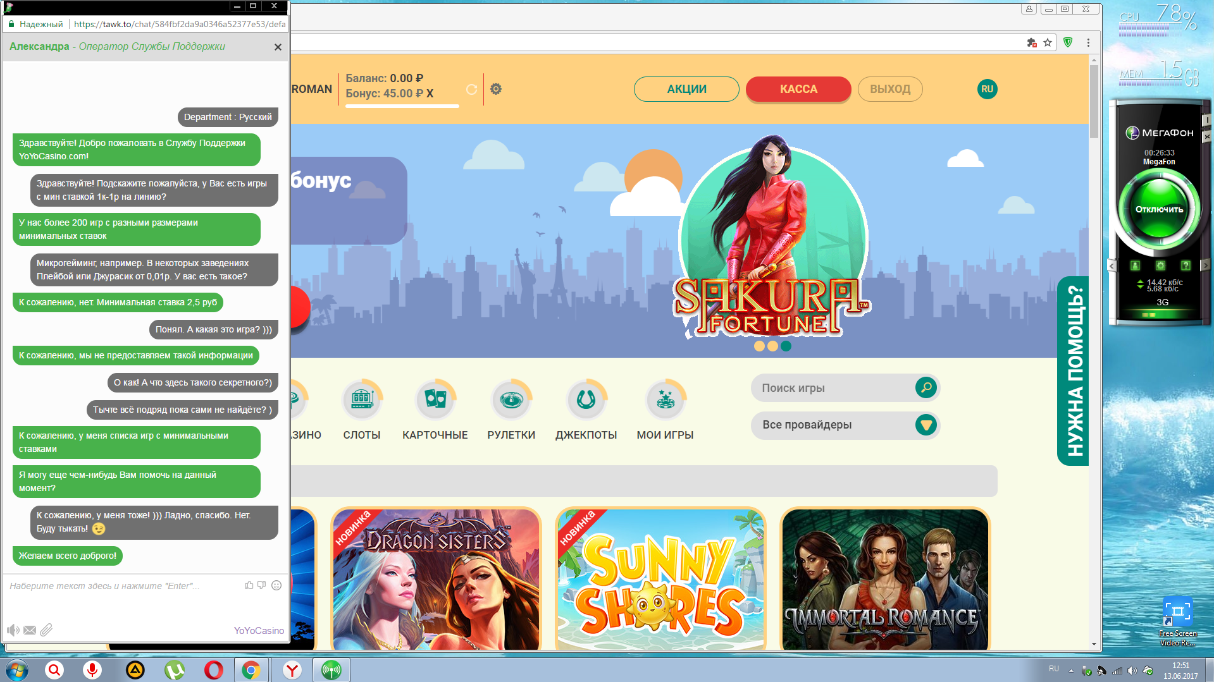The image size is (1214, 682).
Task: Show hidden tray icons arrow
Action: pos(1071,671)
